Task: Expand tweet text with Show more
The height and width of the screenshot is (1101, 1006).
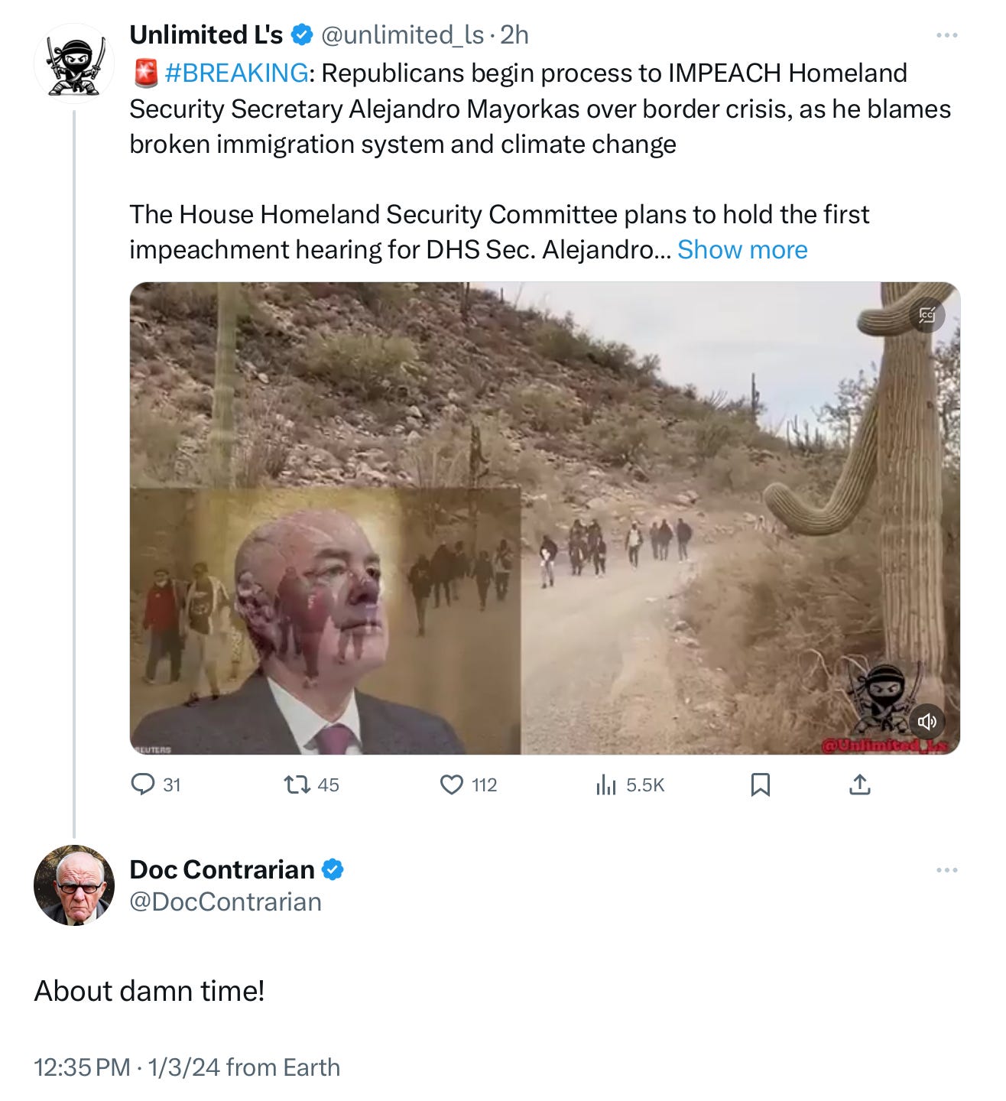Action: [x=742, y=249]
